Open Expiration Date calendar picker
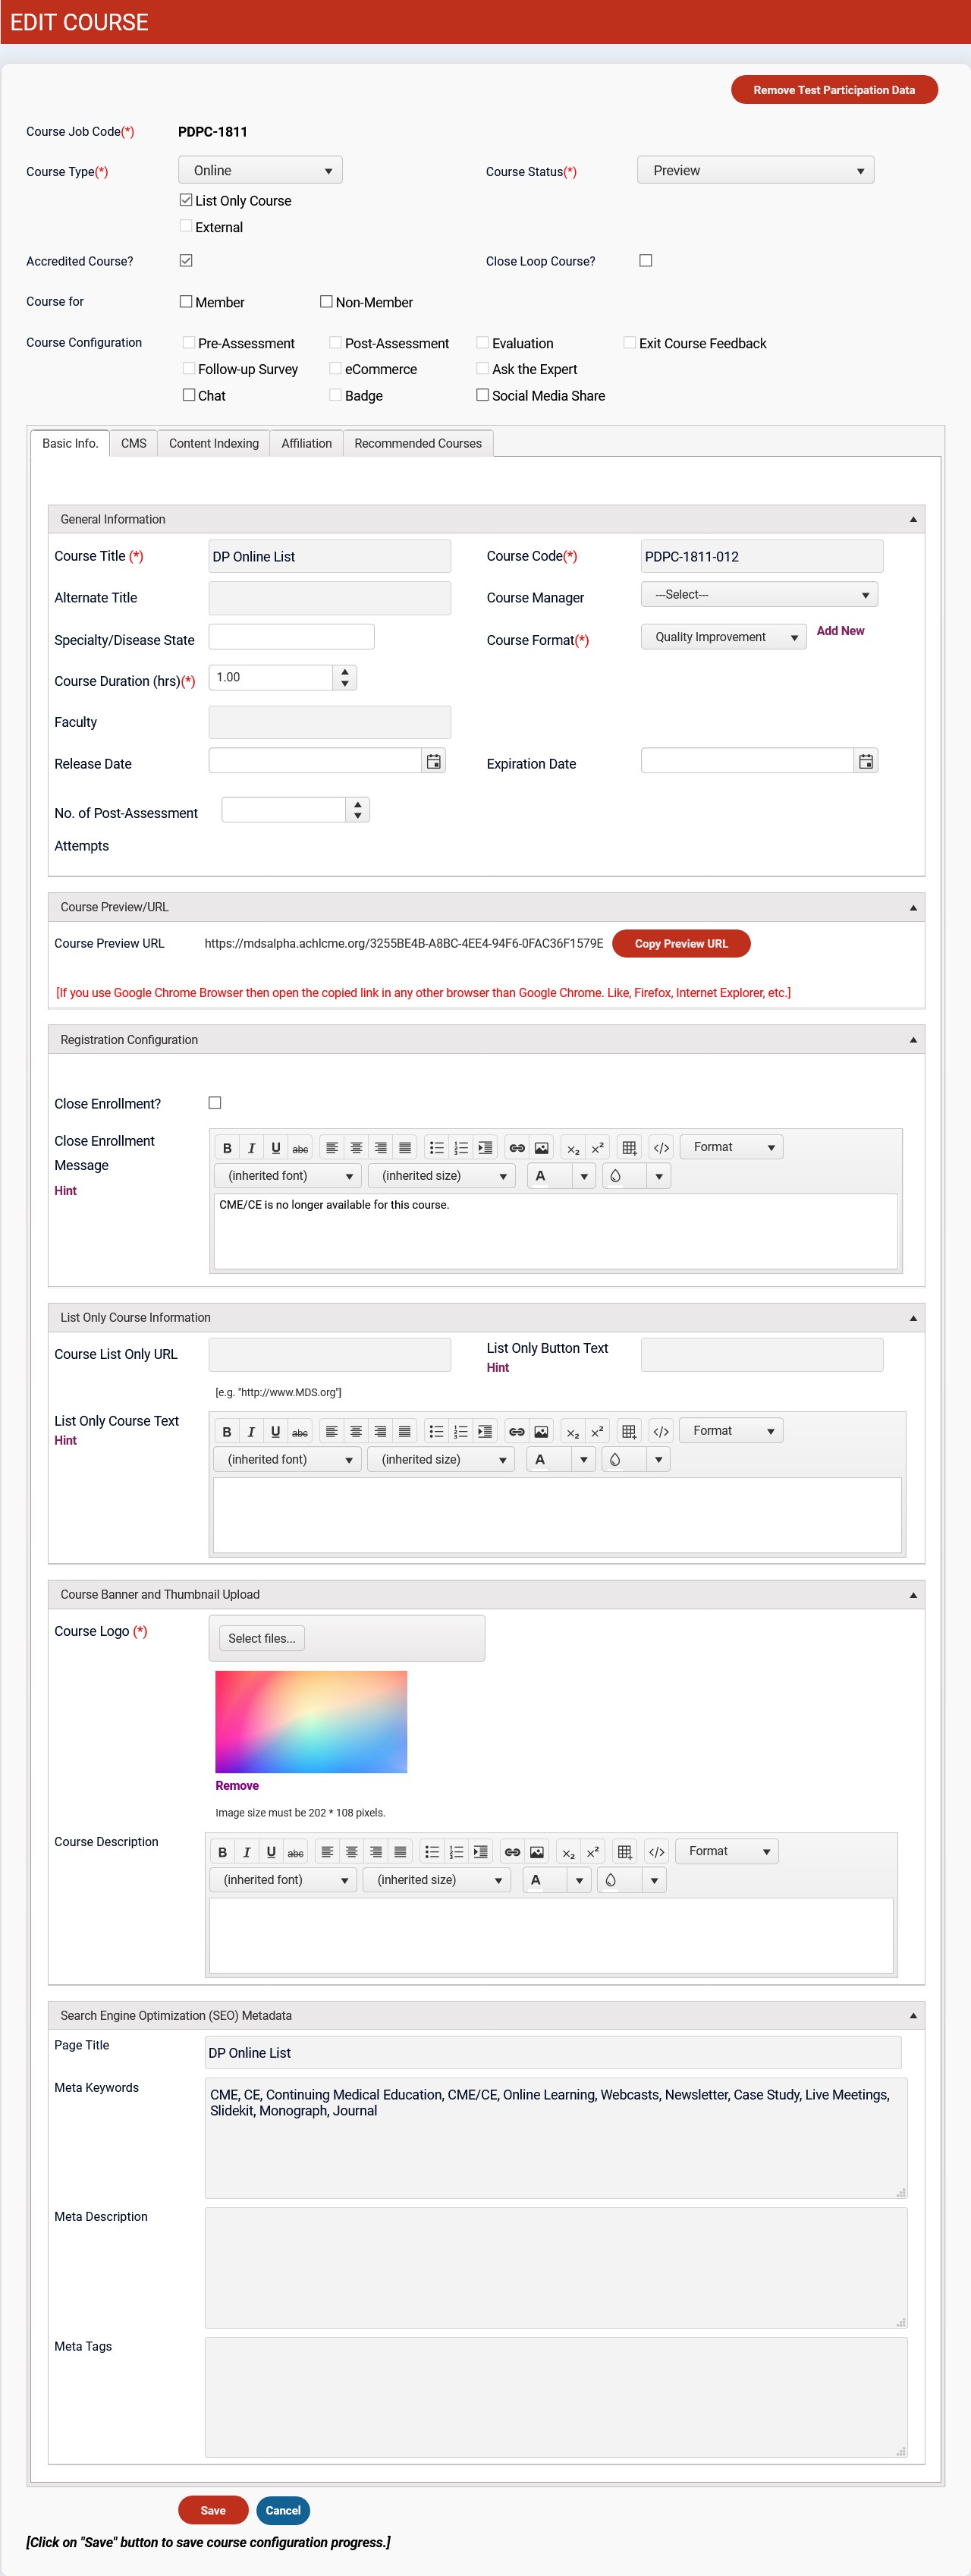971x2576 pixels. point(866,762)
